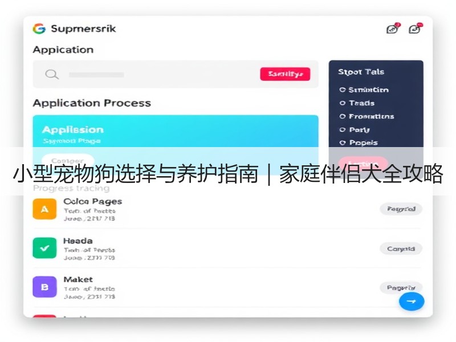Open the Maket row title
Viewport: 456px width, 342px height.
coord(78,279)
